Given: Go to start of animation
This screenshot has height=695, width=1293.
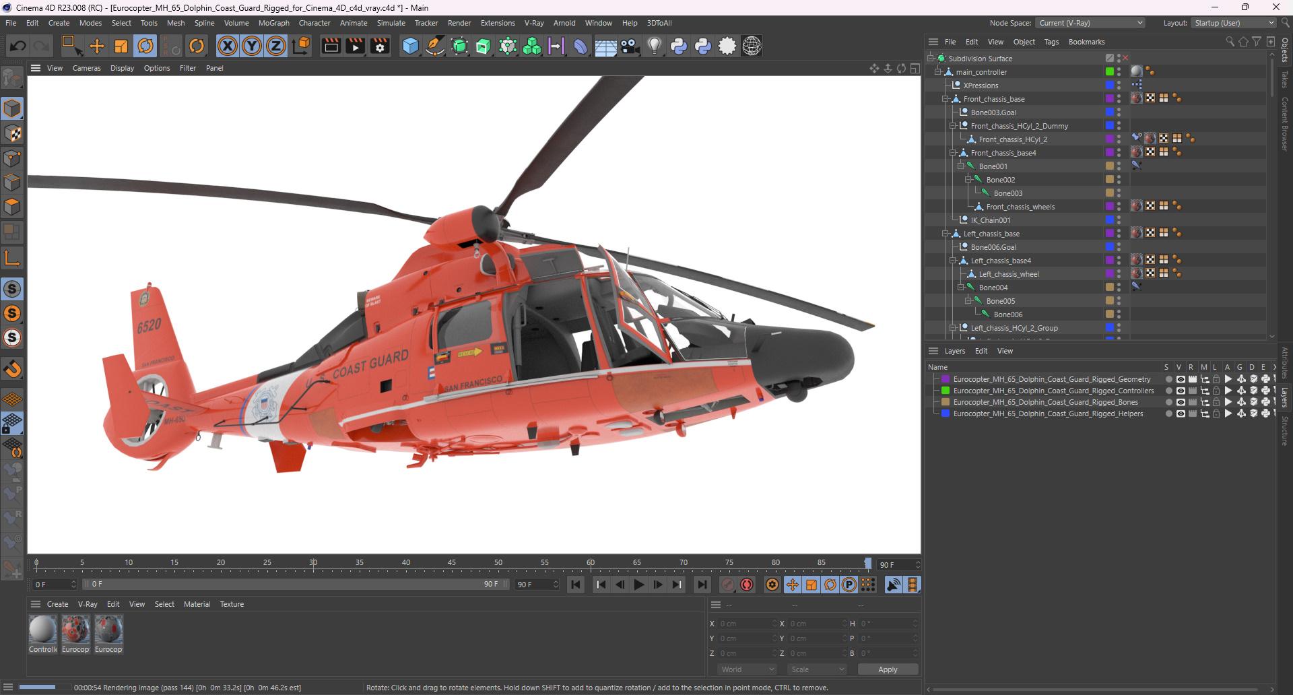Looking at the screenshot, I should point(576,585).
